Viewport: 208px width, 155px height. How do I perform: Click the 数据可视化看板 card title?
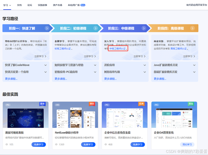point(15,133)
